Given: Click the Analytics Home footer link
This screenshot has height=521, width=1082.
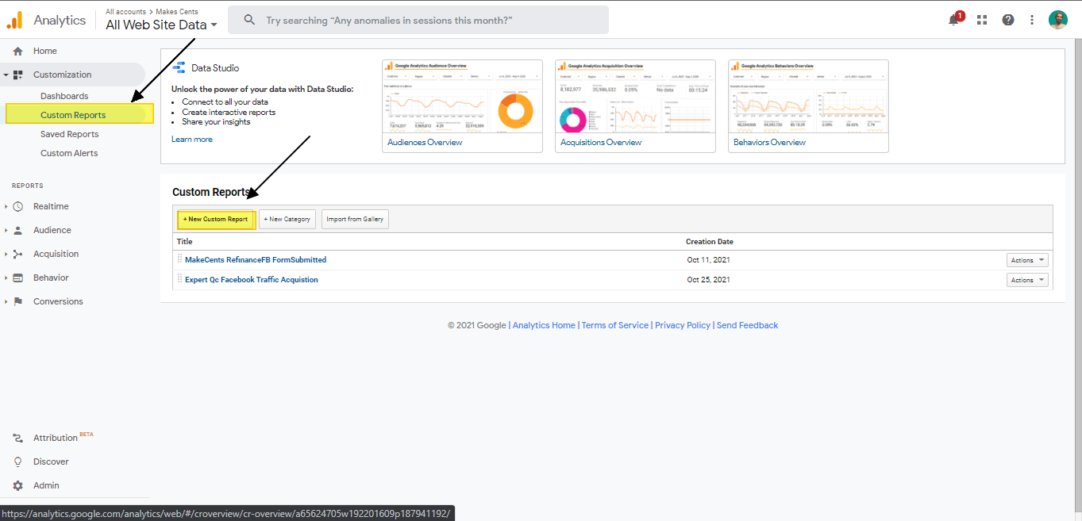Looking at the screenshot, I should click(544, 325).
